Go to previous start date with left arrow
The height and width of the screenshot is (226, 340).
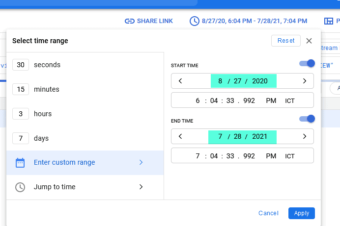[180, 81]
